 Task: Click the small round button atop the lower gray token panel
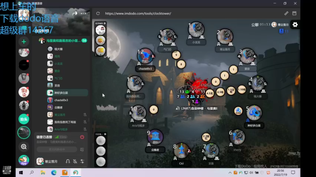[105, 134]
